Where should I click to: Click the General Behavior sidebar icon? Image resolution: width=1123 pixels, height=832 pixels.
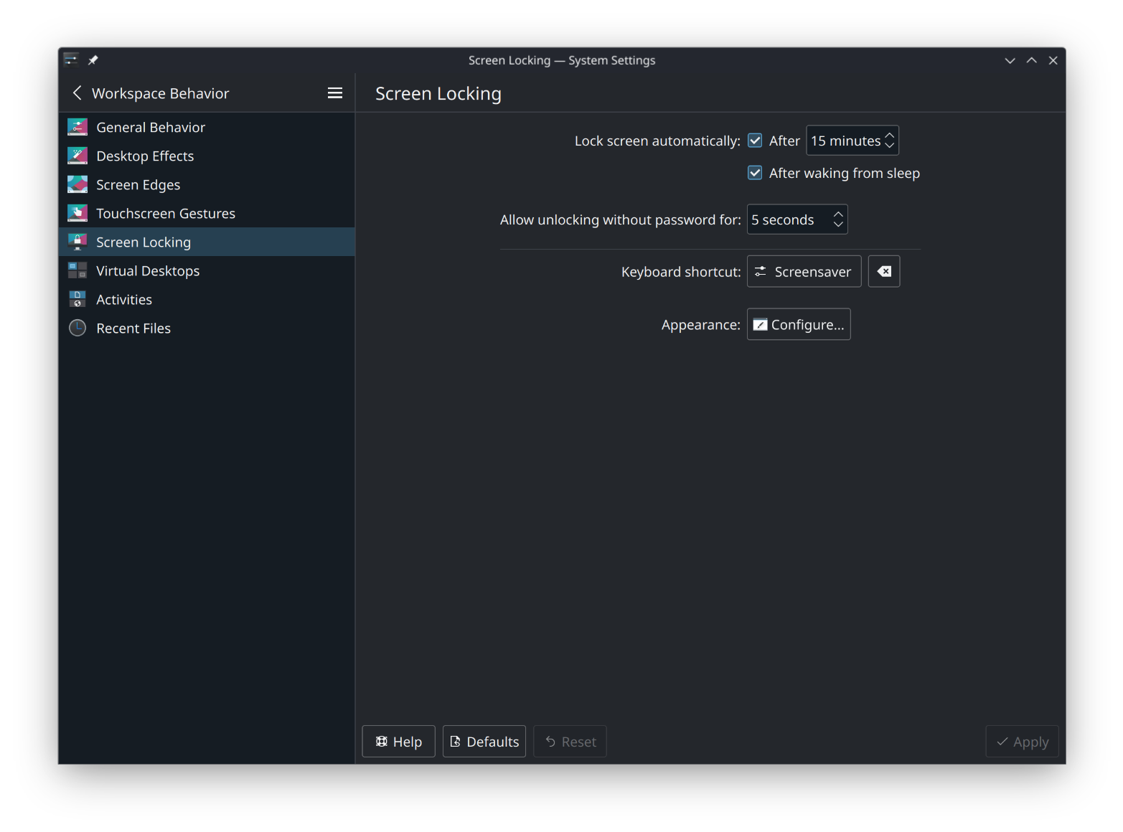(77, 127)
